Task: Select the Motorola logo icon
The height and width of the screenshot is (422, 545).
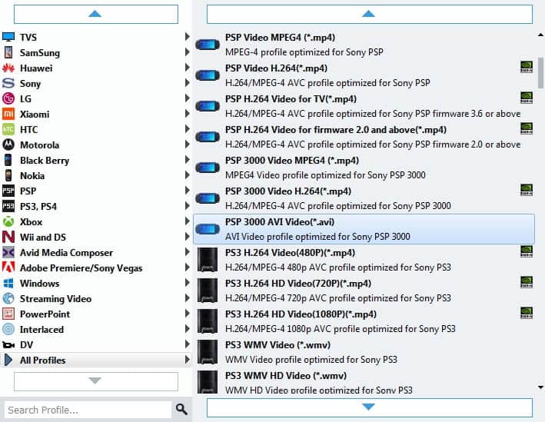Action: tap(8, 145)
